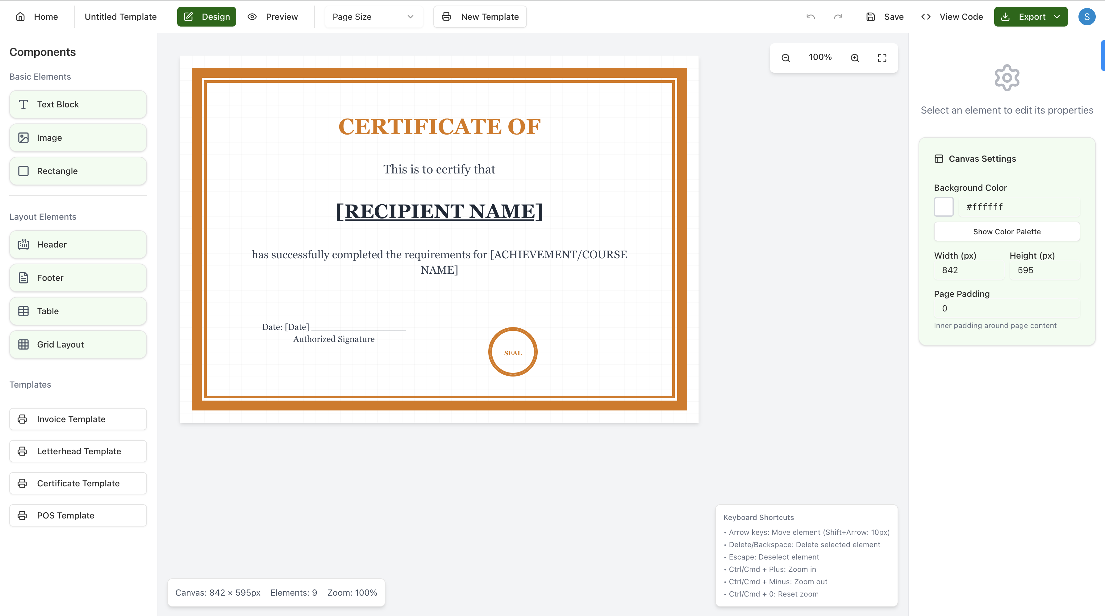Load the Letterhead Template
Screen dimensions: 1105x616
pos(78,451)
